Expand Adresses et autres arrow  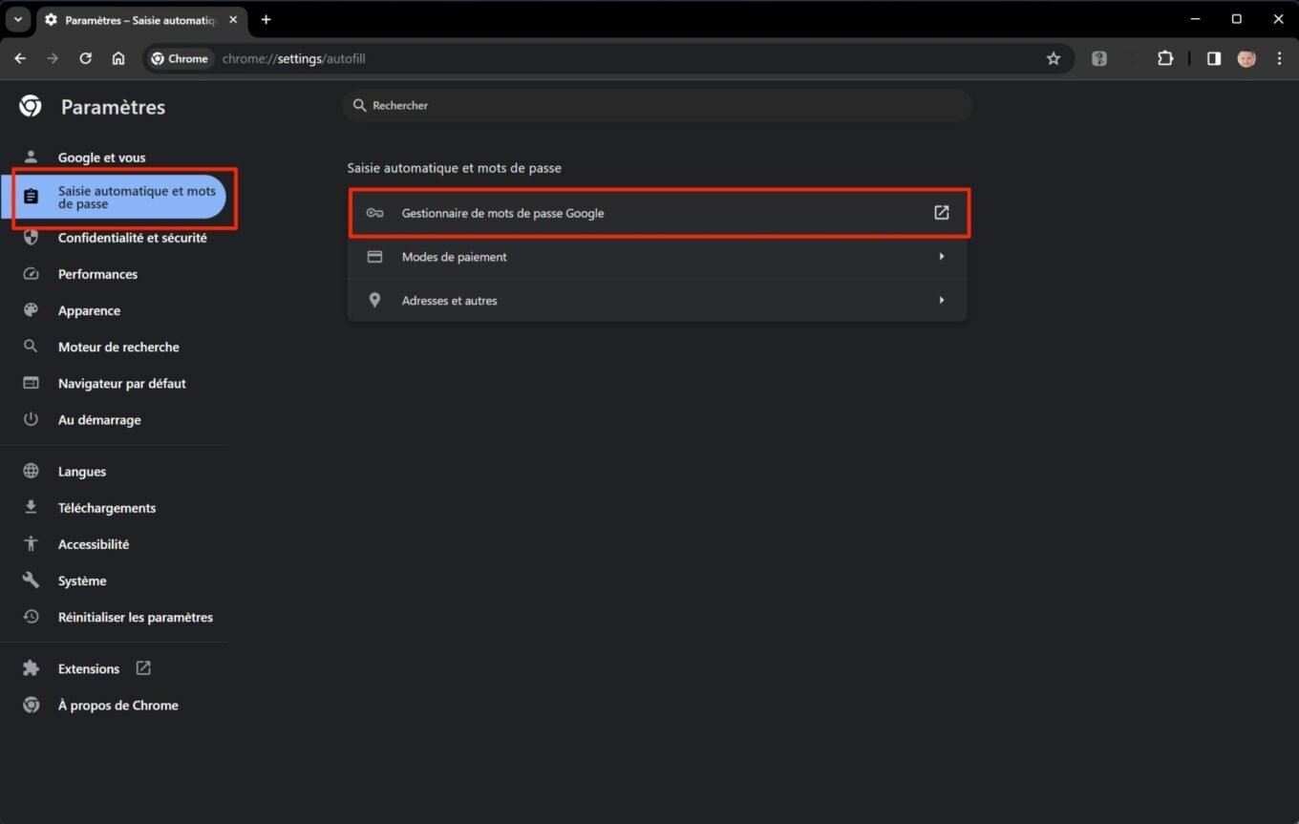coord(942,300)
